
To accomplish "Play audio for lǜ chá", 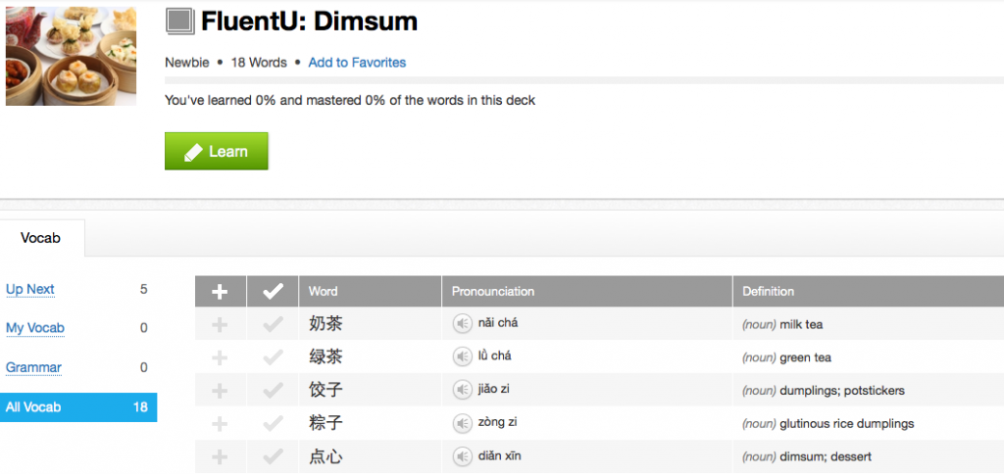I will [462, 356].
